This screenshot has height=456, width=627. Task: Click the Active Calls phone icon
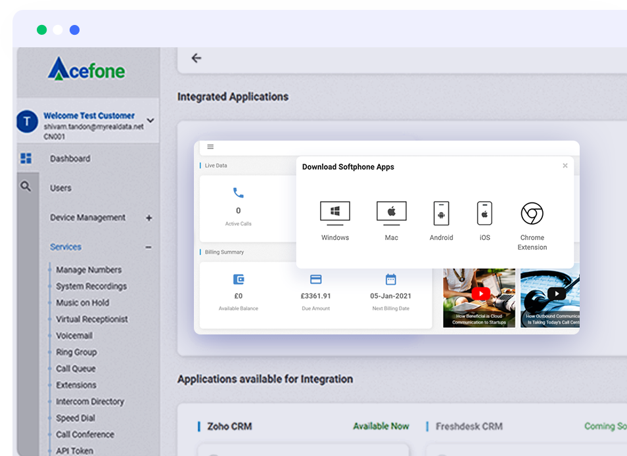(x=239, y=193)
